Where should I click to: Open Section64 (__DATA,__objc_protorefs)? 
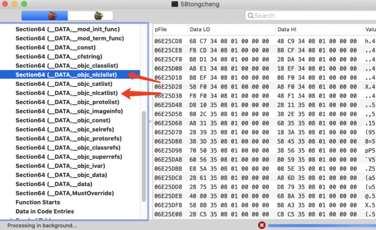tap(68, 138)
